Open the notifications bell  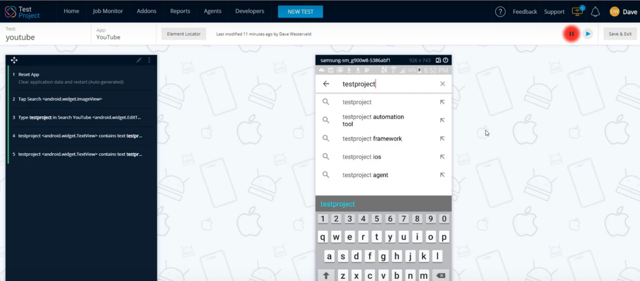(x=595, y=11)
